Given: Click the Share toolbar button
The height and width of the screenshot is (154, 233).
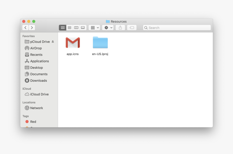Looking at the screenshot, I should point(120,28).
